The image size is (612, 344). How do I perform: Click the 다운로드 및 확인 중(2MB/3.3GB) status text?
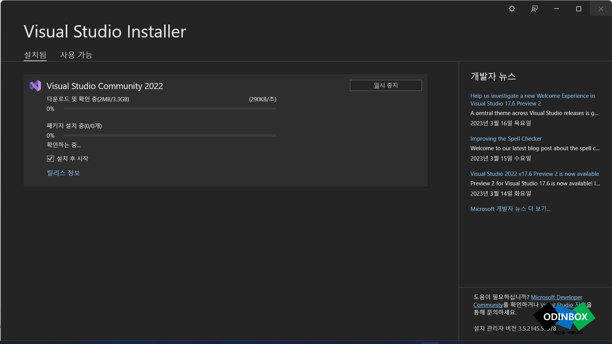pyautogui.click(x=88, y=99)
